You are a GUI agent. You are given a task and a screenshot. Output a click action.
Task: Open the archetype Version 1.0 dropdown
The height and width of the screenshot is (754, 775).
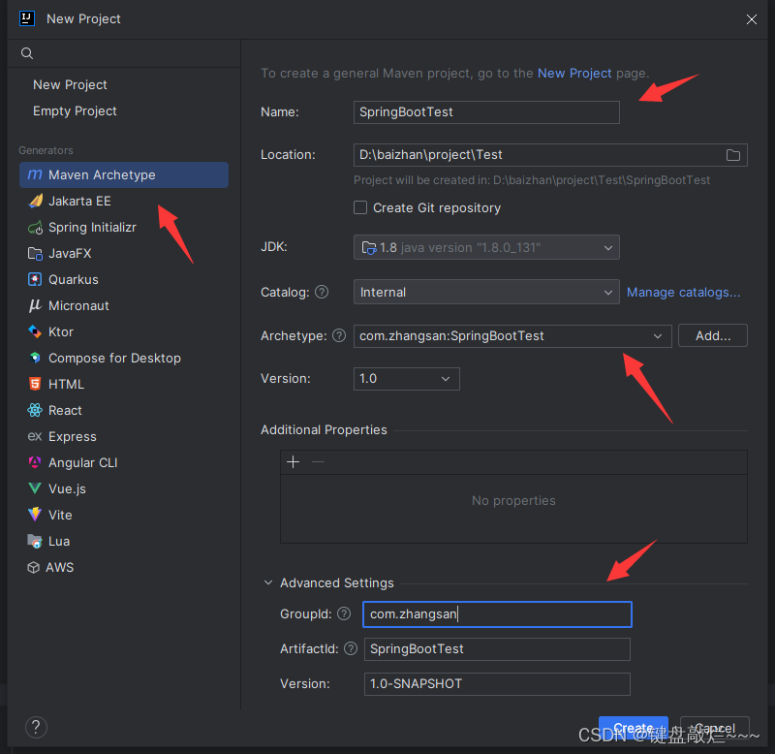click(x=406, y=379)
